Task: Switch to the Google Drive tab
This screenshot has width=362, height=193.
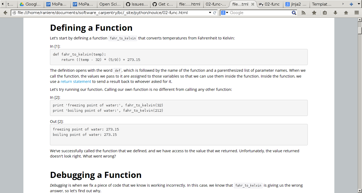Action: tap(31, 4)
